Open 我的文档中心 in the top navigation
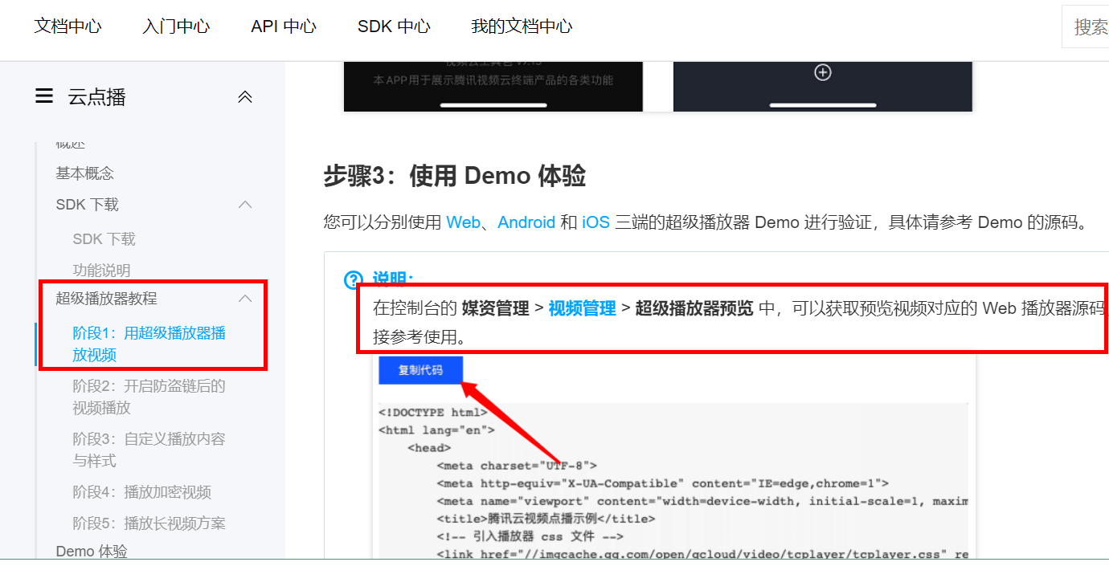The height and width of the screenshot is (566, 1109). pos(522,26)
